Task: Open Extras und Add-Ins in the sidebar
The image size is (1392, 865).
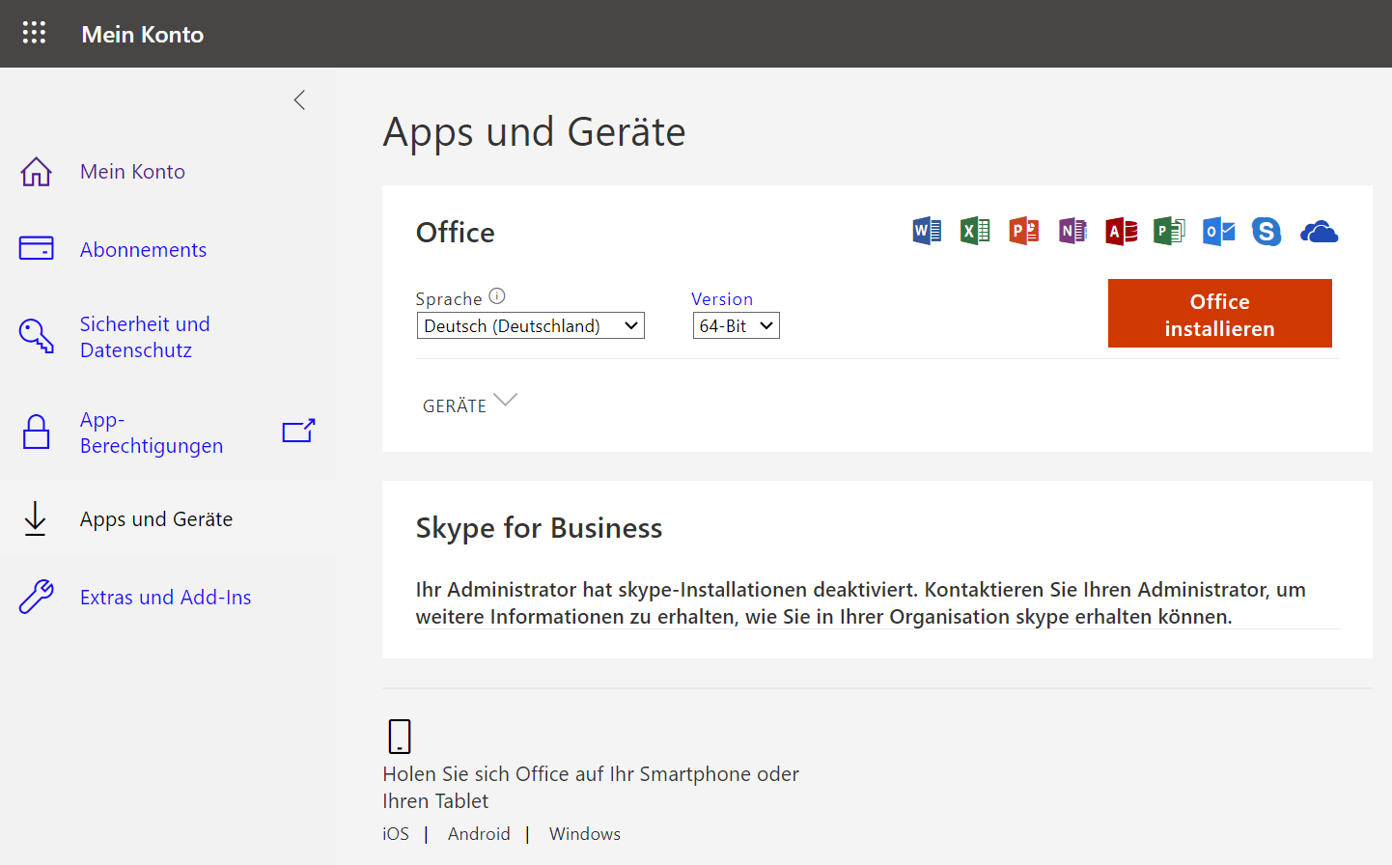Action: (165, 598)
